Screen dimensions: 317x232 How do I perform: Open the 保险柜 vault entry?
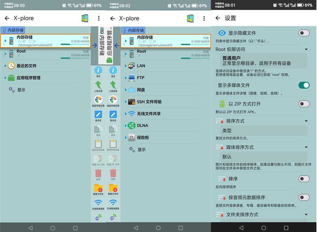[166, 137]
